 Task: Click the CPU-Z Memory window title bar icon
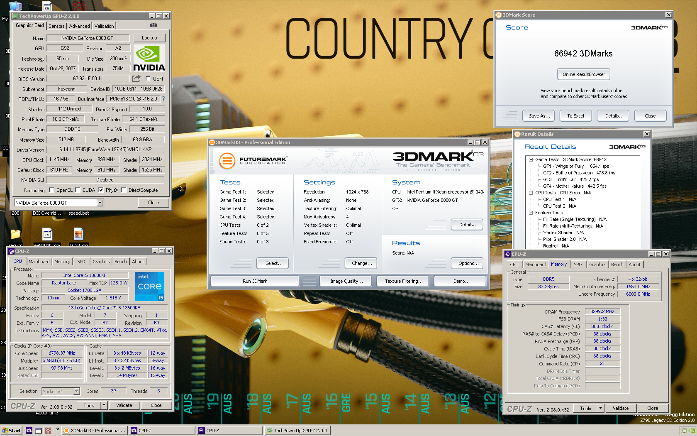pos(508,254)
